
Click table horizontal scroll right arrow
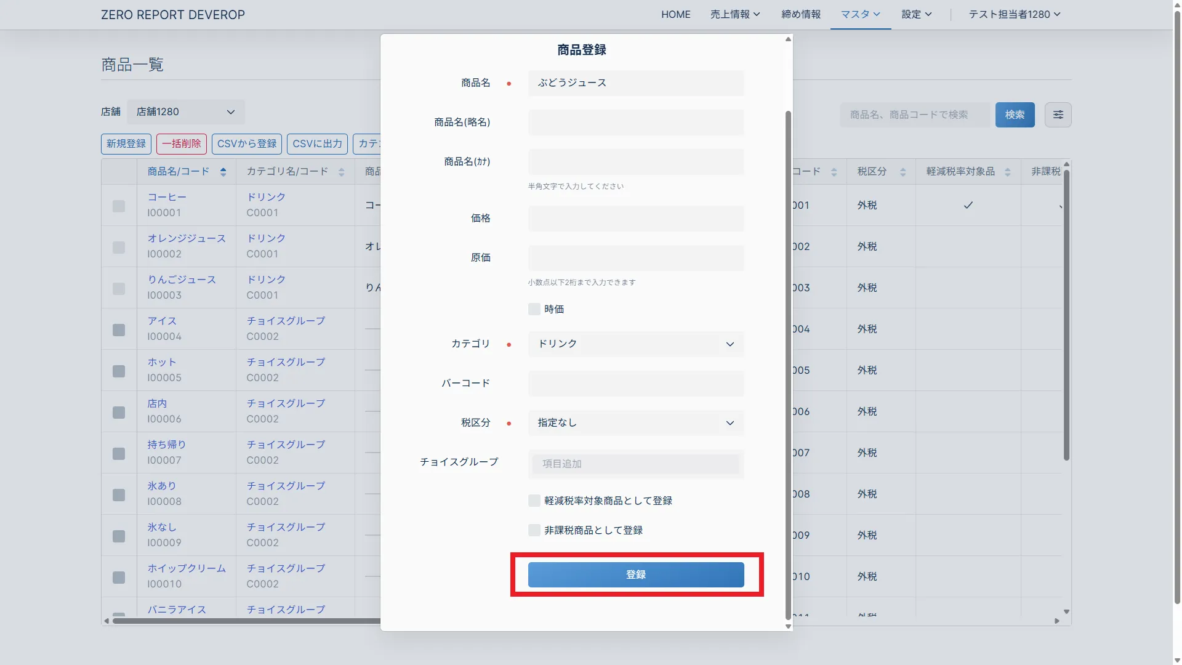click(1057, 621)
